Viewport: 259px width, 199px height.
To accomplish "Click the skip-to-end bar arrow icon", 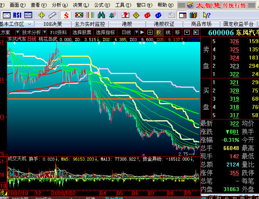I will [196, 32].
